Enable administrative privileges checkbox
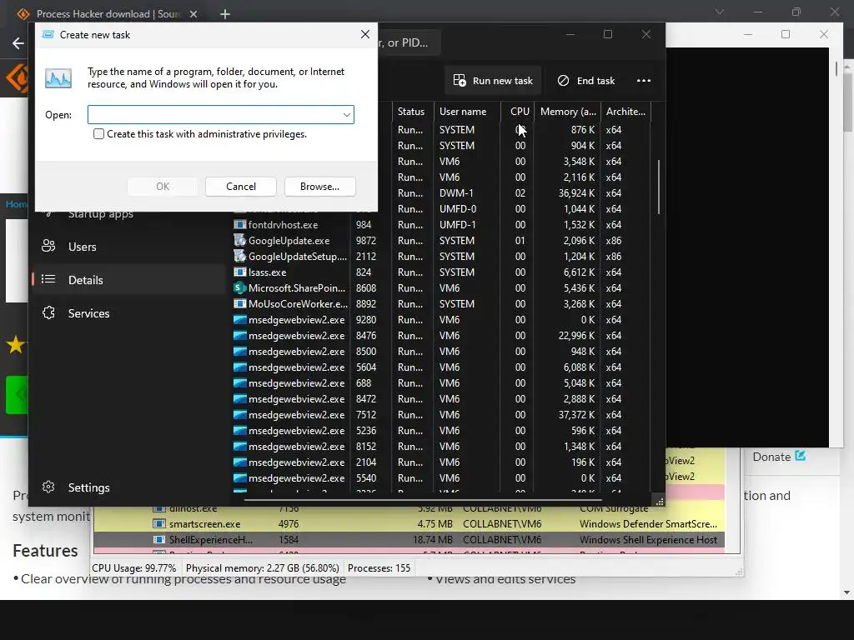This screenshot has height=640, width=854. tap(98, 134)
